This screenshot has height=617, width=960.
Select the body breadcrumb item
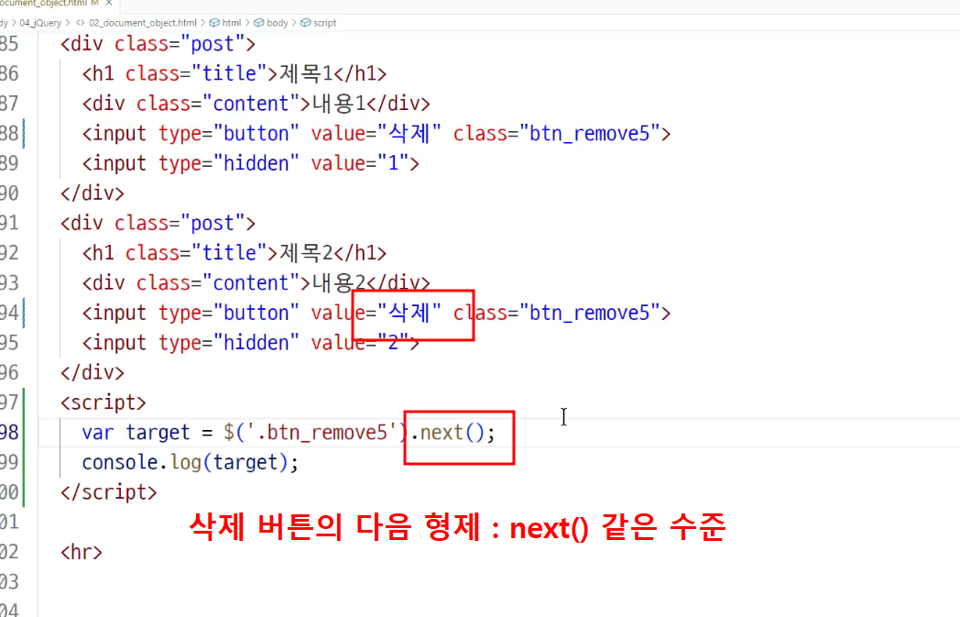277,23
